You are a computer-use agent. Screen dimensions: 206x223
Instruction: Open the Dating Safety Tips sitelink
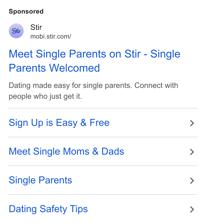click(48, 209)
